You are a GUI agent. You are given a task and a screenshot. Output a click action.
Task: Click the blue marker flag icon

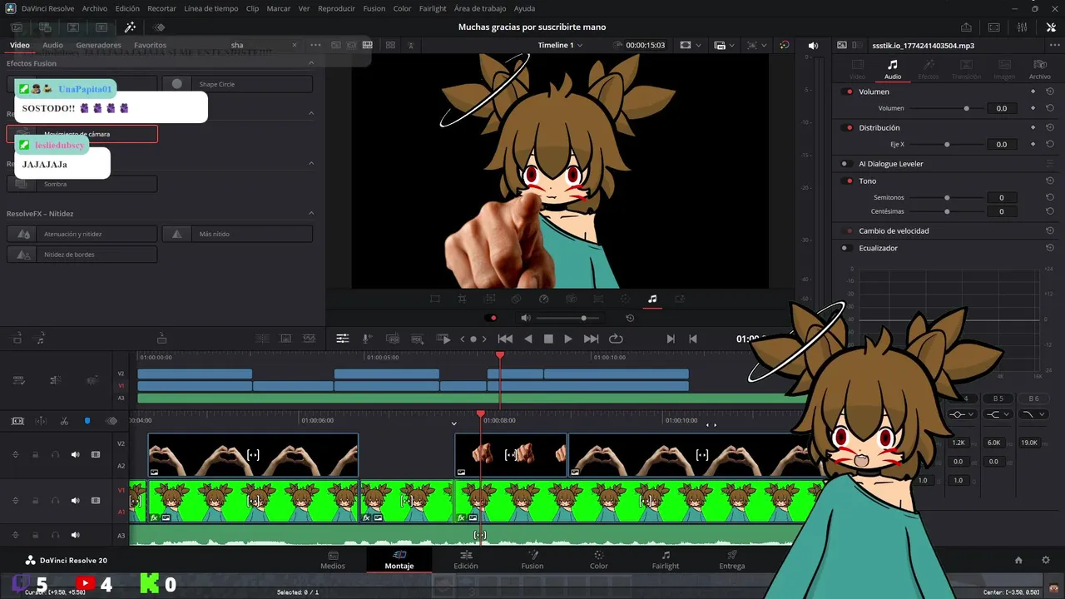tap(87, 421)
